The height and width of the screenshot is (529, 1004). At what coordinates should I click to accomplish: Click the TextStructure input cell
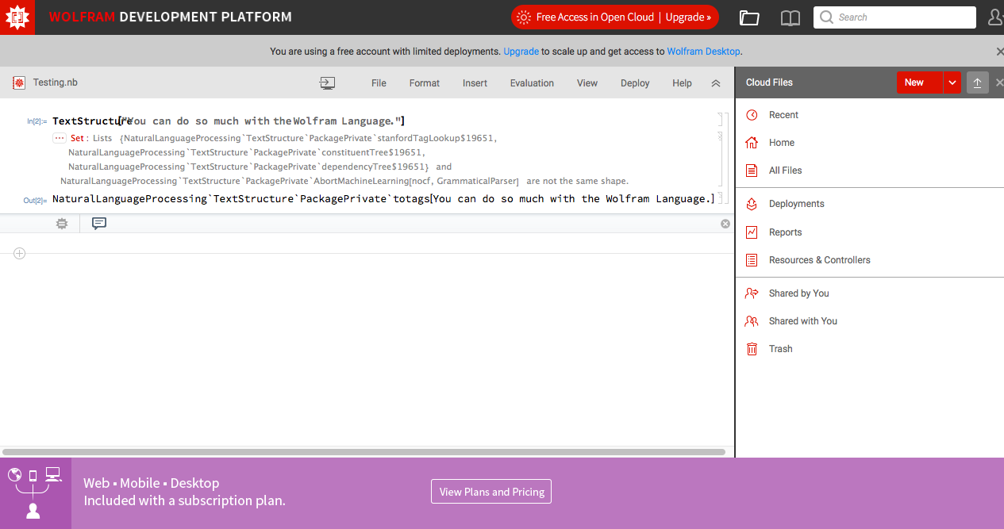229,121
